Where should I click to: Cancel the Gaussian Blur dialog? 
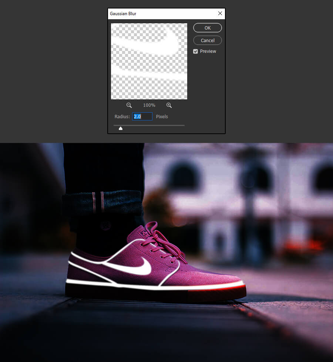(208, 40)
